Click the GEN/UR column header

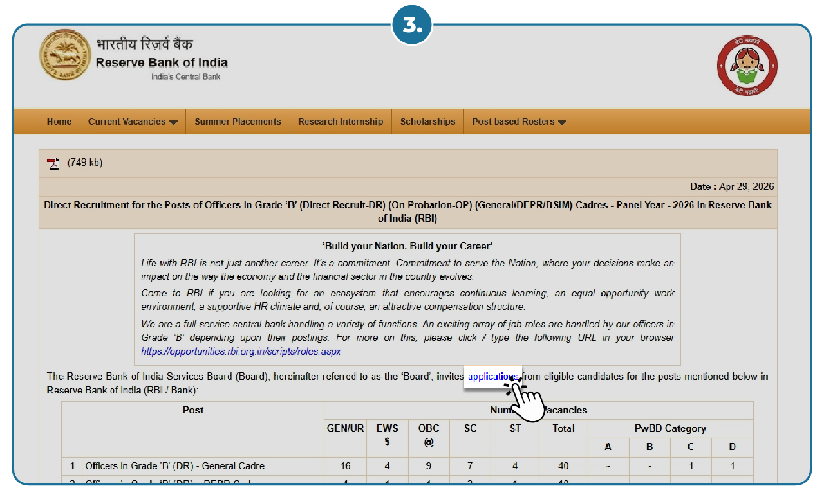pos(345,428)
